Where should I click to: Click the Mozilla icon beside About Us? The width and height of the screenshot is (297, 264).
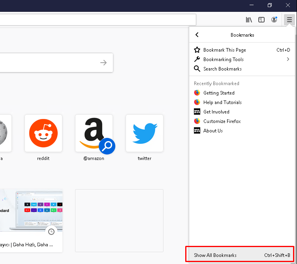click(x=197, y=130)
